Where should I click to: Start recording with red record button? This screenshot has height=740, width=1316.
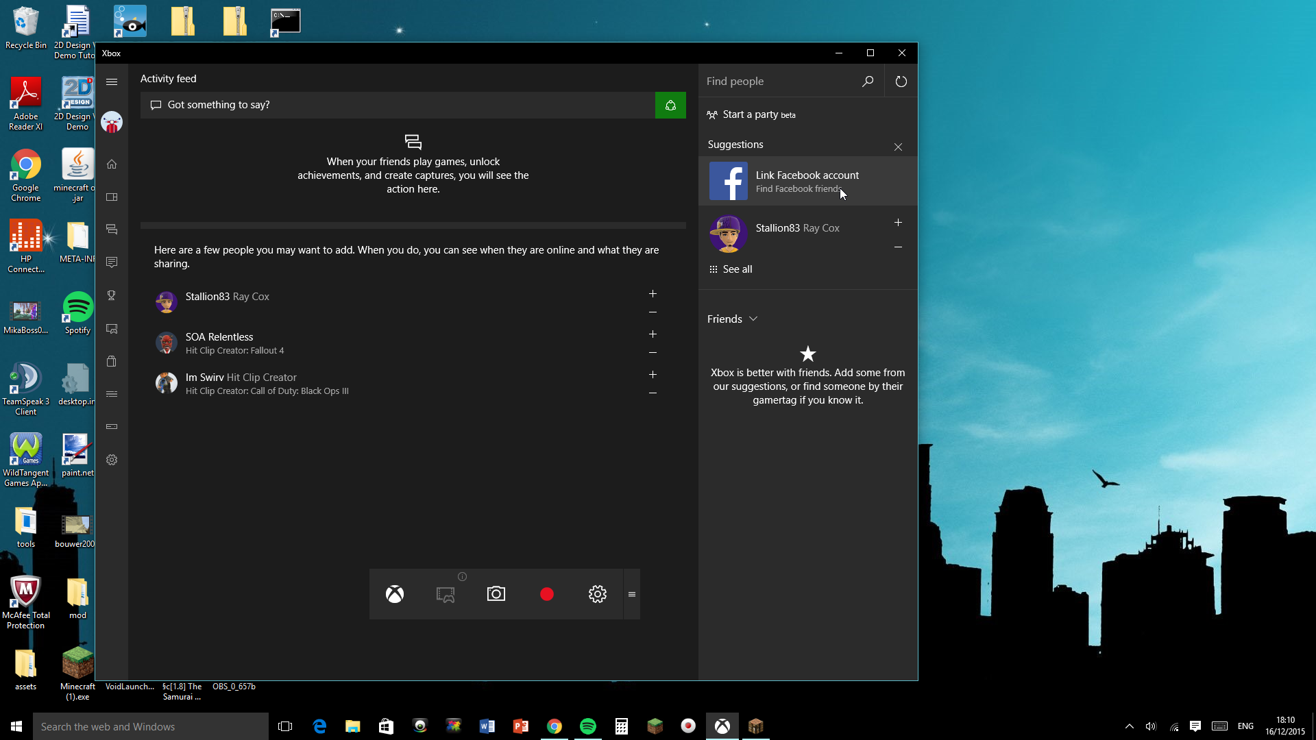(547, 594)
